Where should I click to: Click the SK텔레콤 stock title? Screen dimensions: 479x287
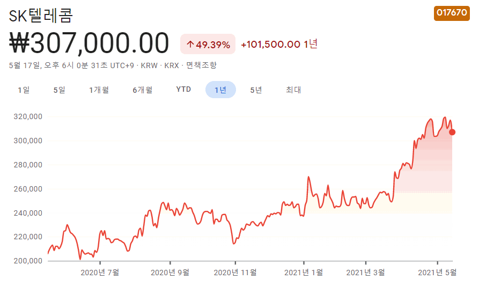tap(41, 15)
